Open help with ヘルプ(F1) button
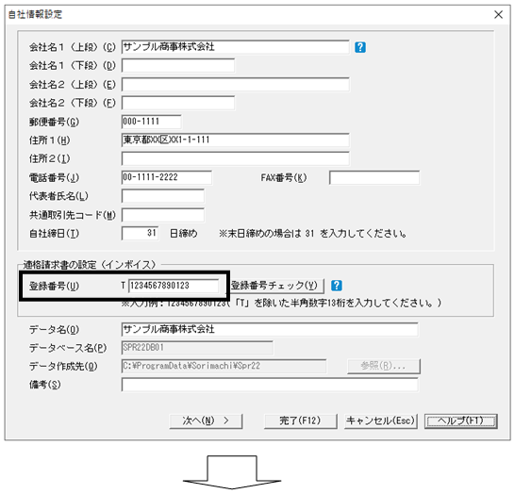515x494 pixels. coord(461,420)
